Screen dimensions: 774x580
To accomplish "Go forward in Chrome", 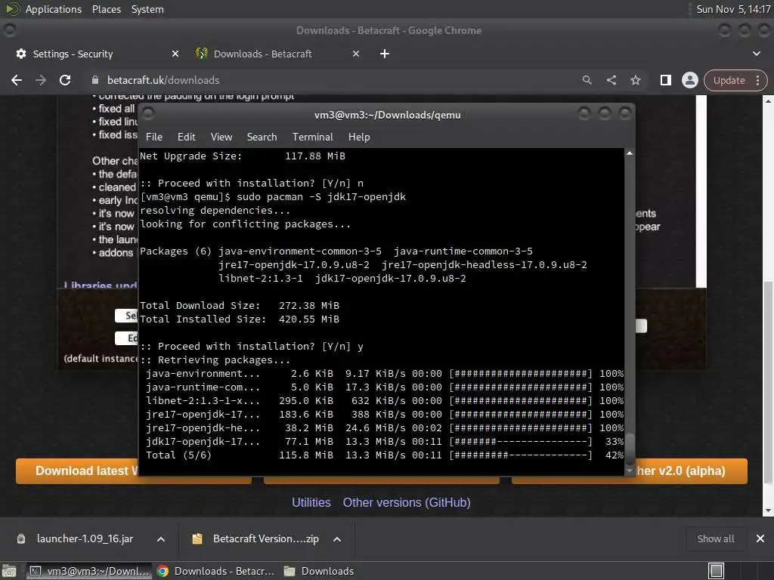I will click(41, 80).
